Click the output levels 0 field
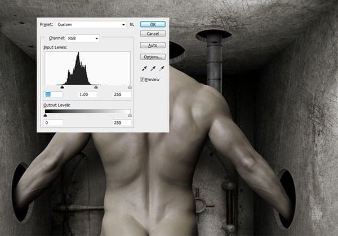Image resolution: width=338 pixels, height=236 pixels. point(53,122)
